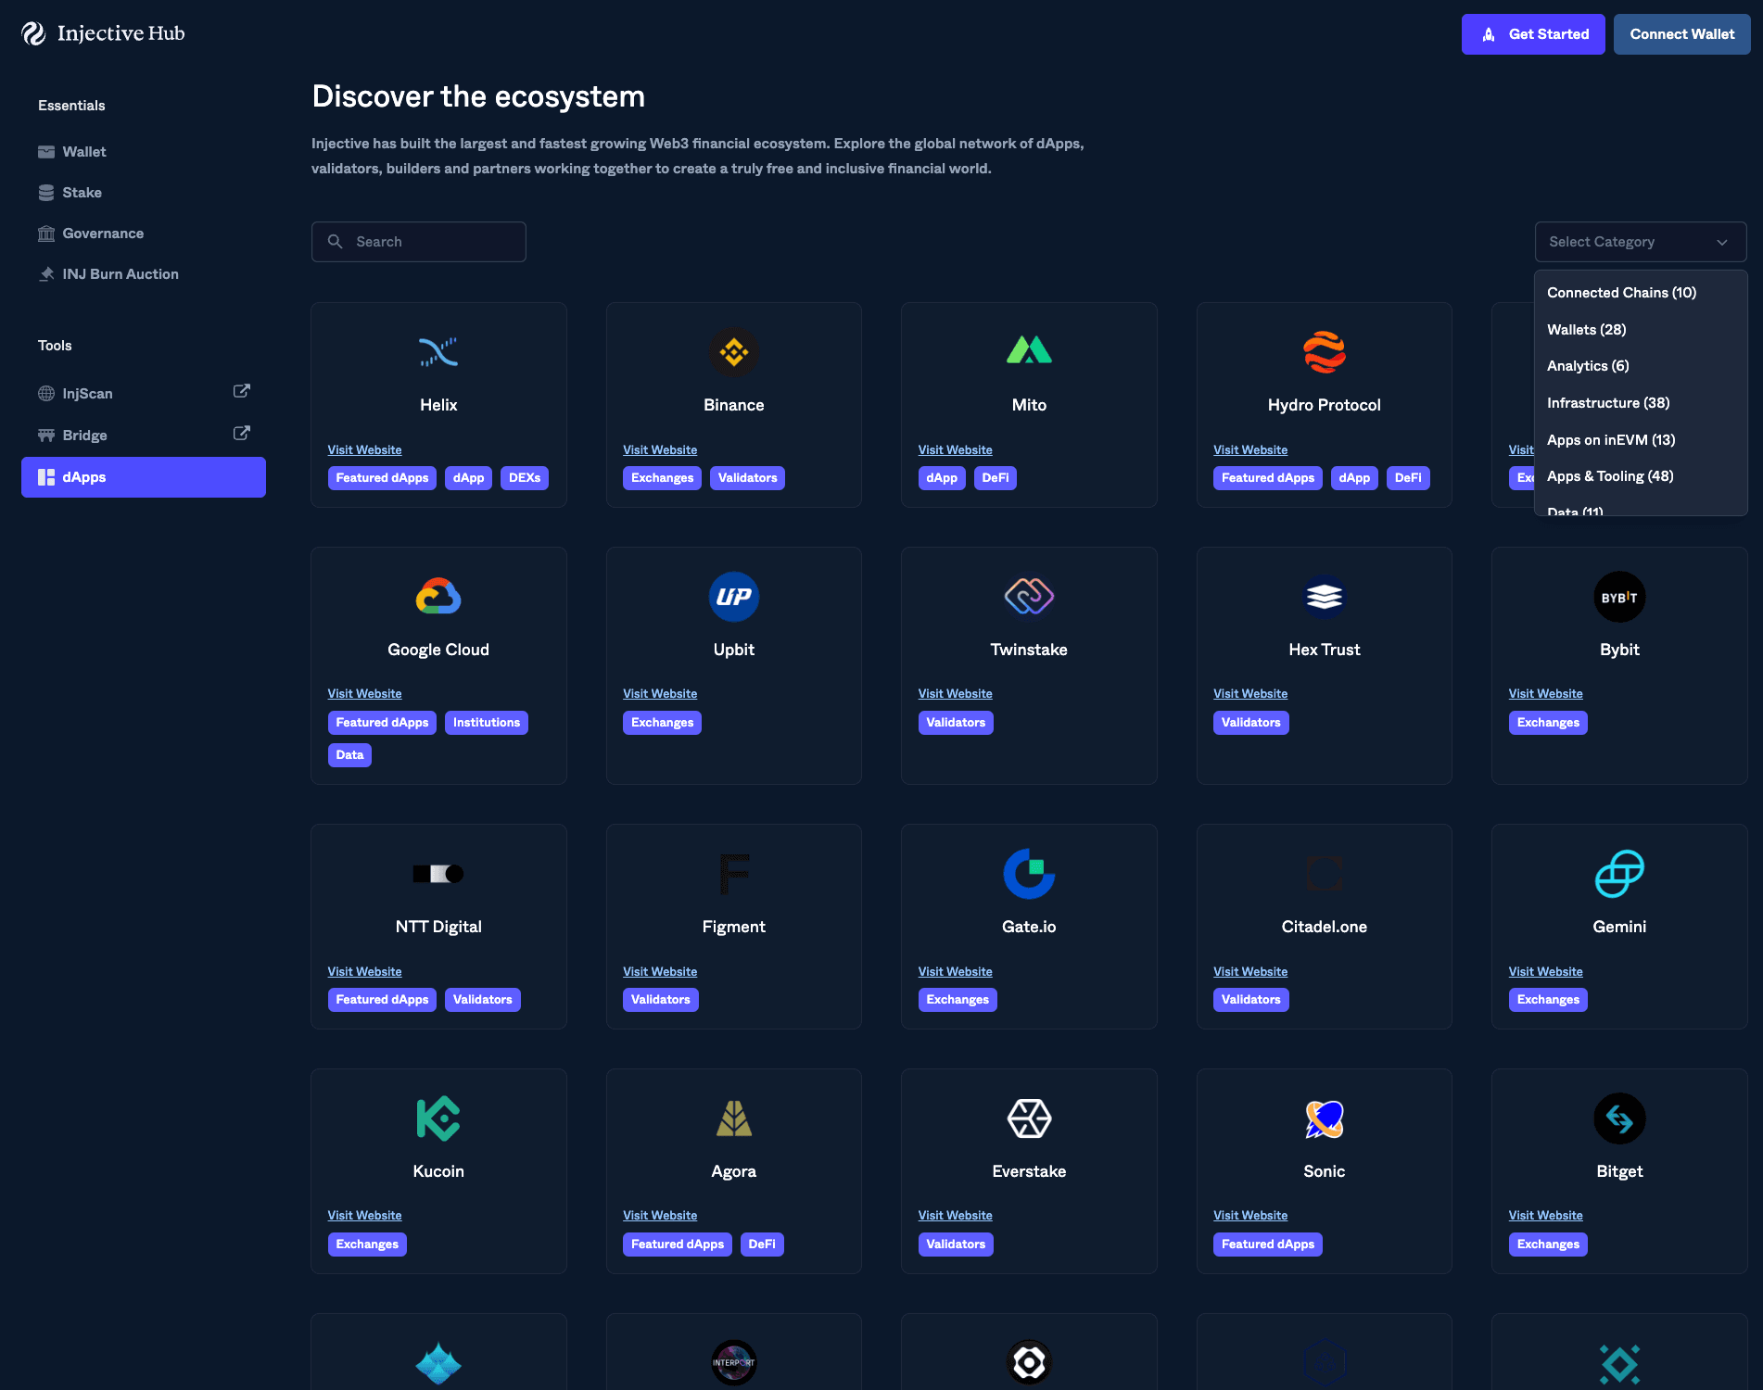Click Exchanges tag on Kucoin card
The image size is (1763, 1390).
click(367, 1245)
